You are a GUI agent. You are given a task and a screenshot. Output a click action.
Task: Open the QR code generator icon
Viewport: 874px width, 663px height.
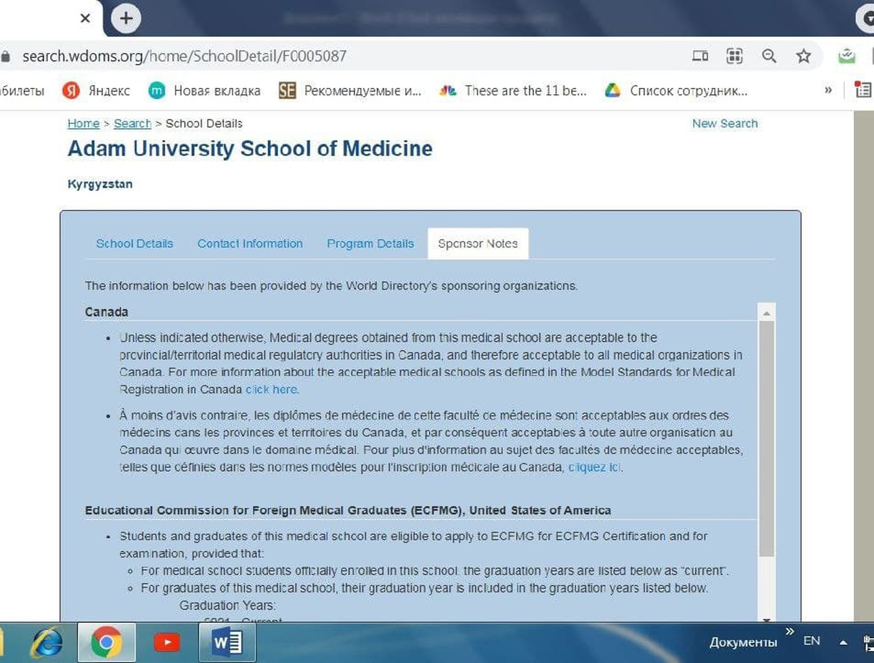(734, 56)
